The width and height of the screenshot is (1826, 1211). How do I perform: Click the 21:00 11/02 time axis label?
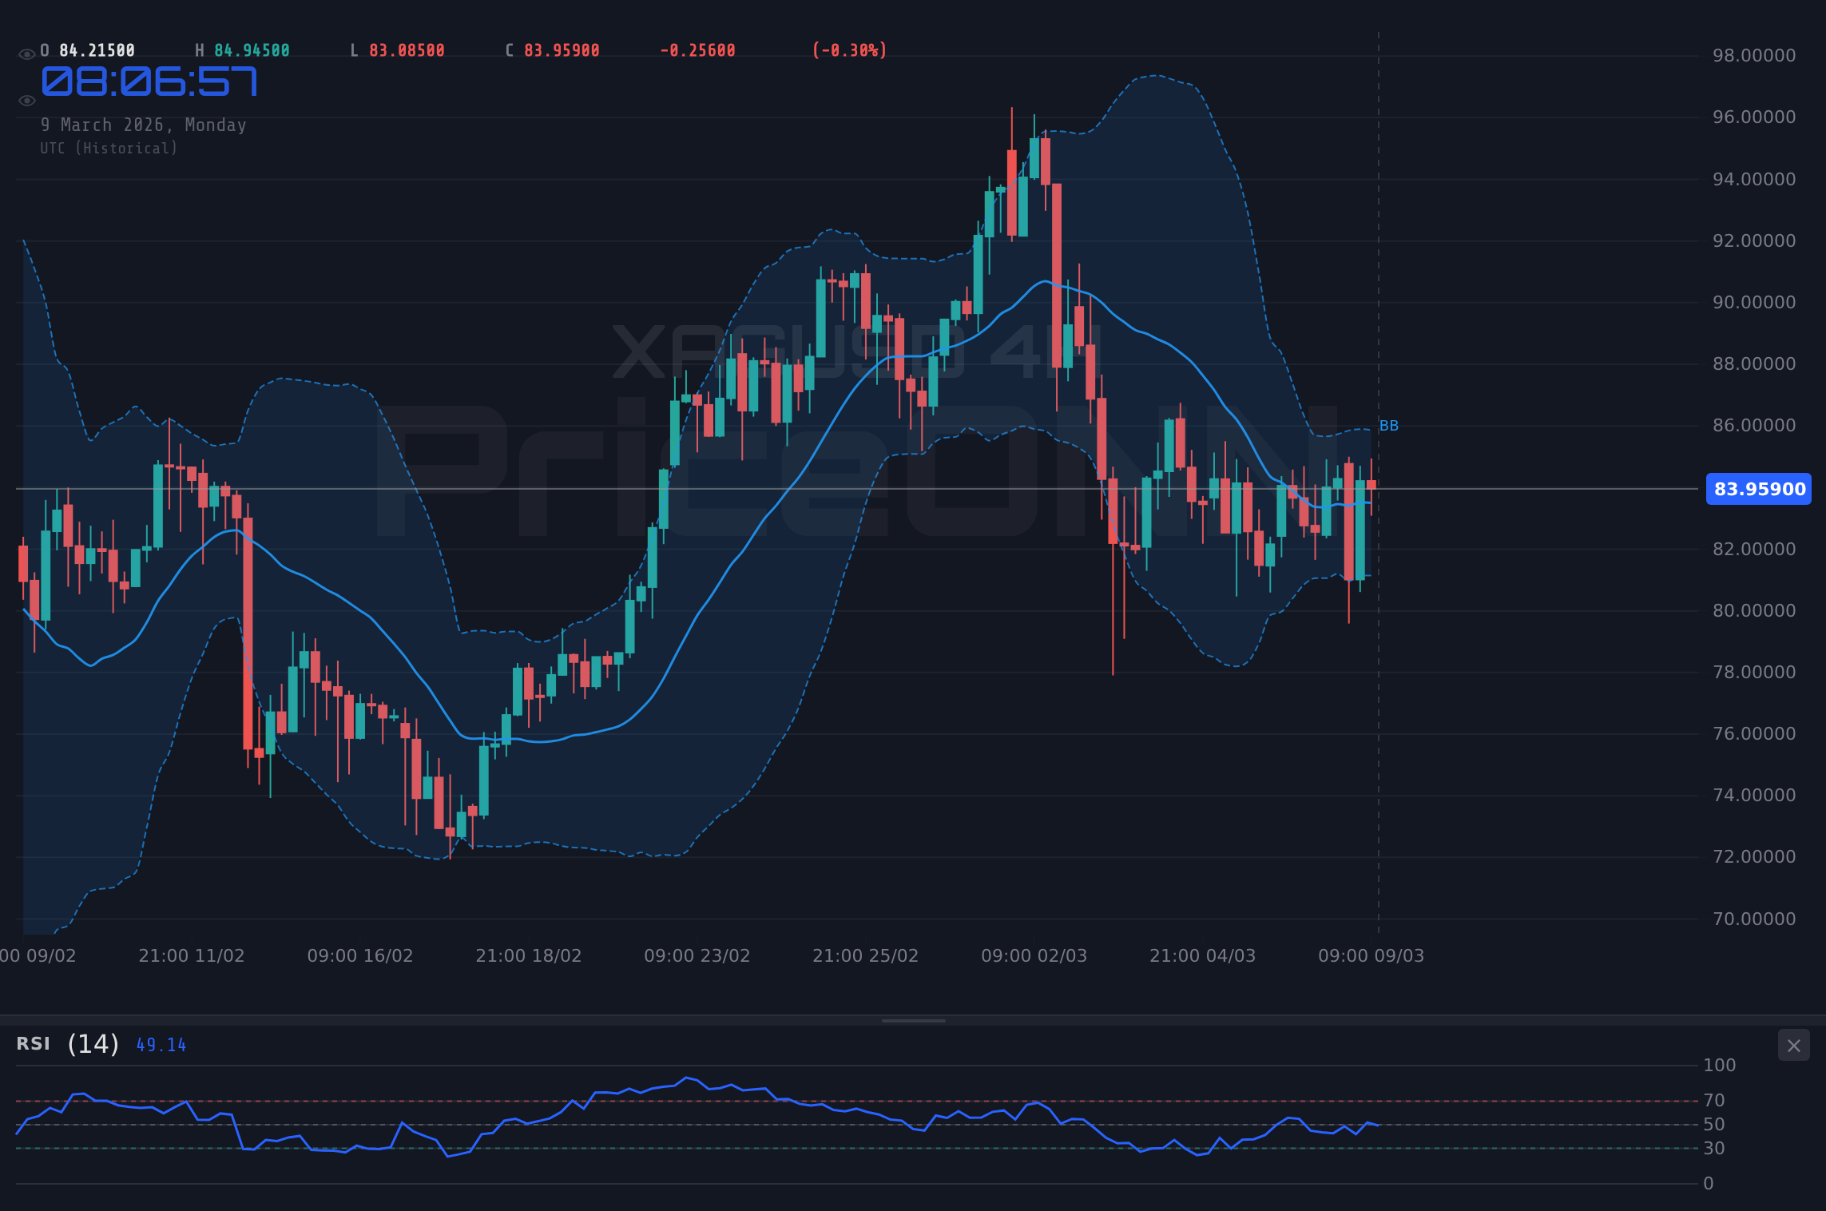192,956
